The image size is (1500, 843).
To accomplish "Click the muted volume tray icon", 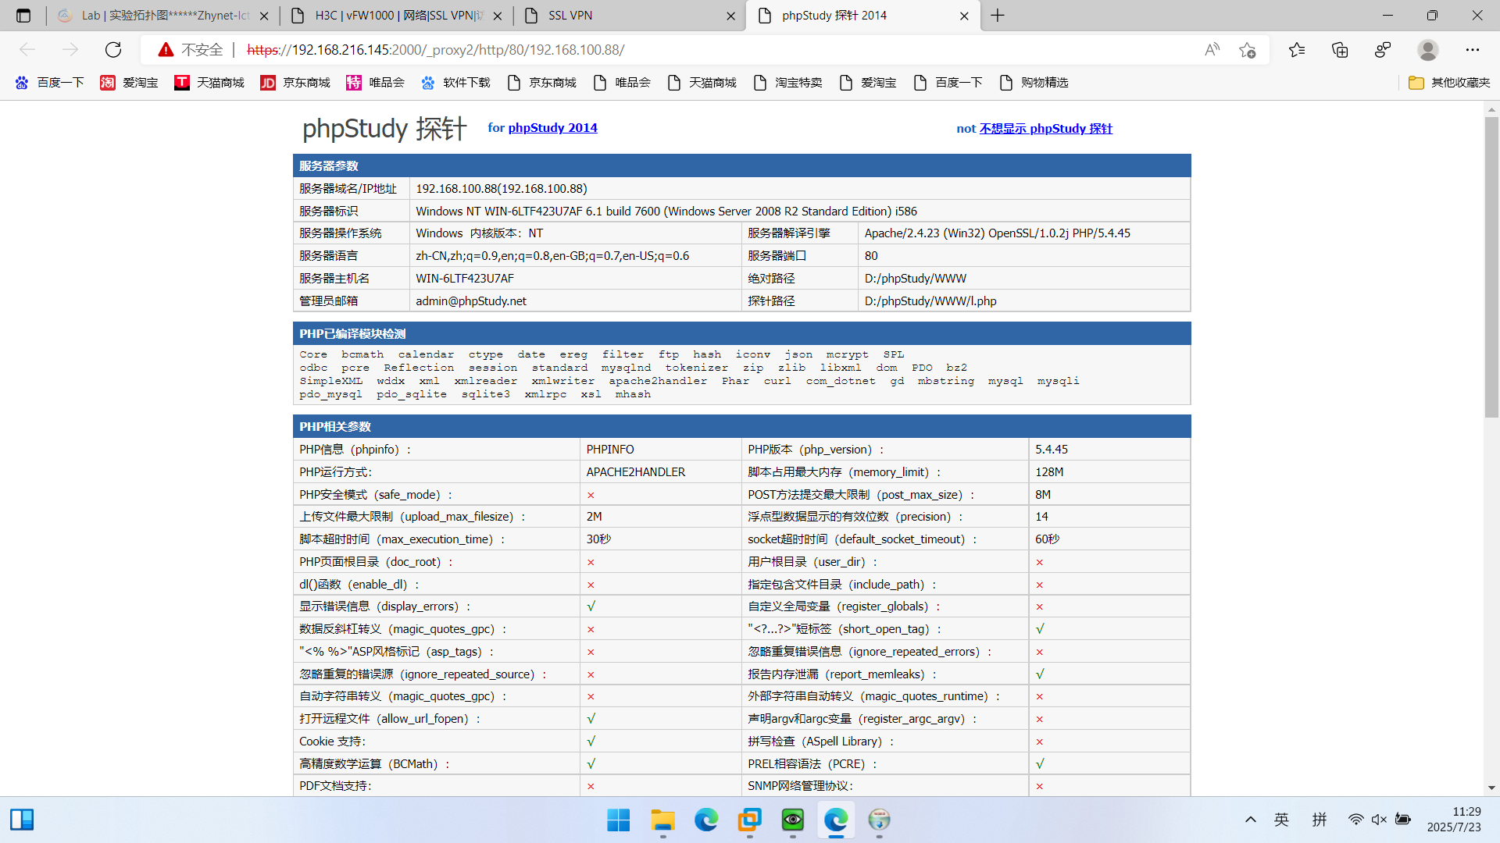I will (1380, 820).
